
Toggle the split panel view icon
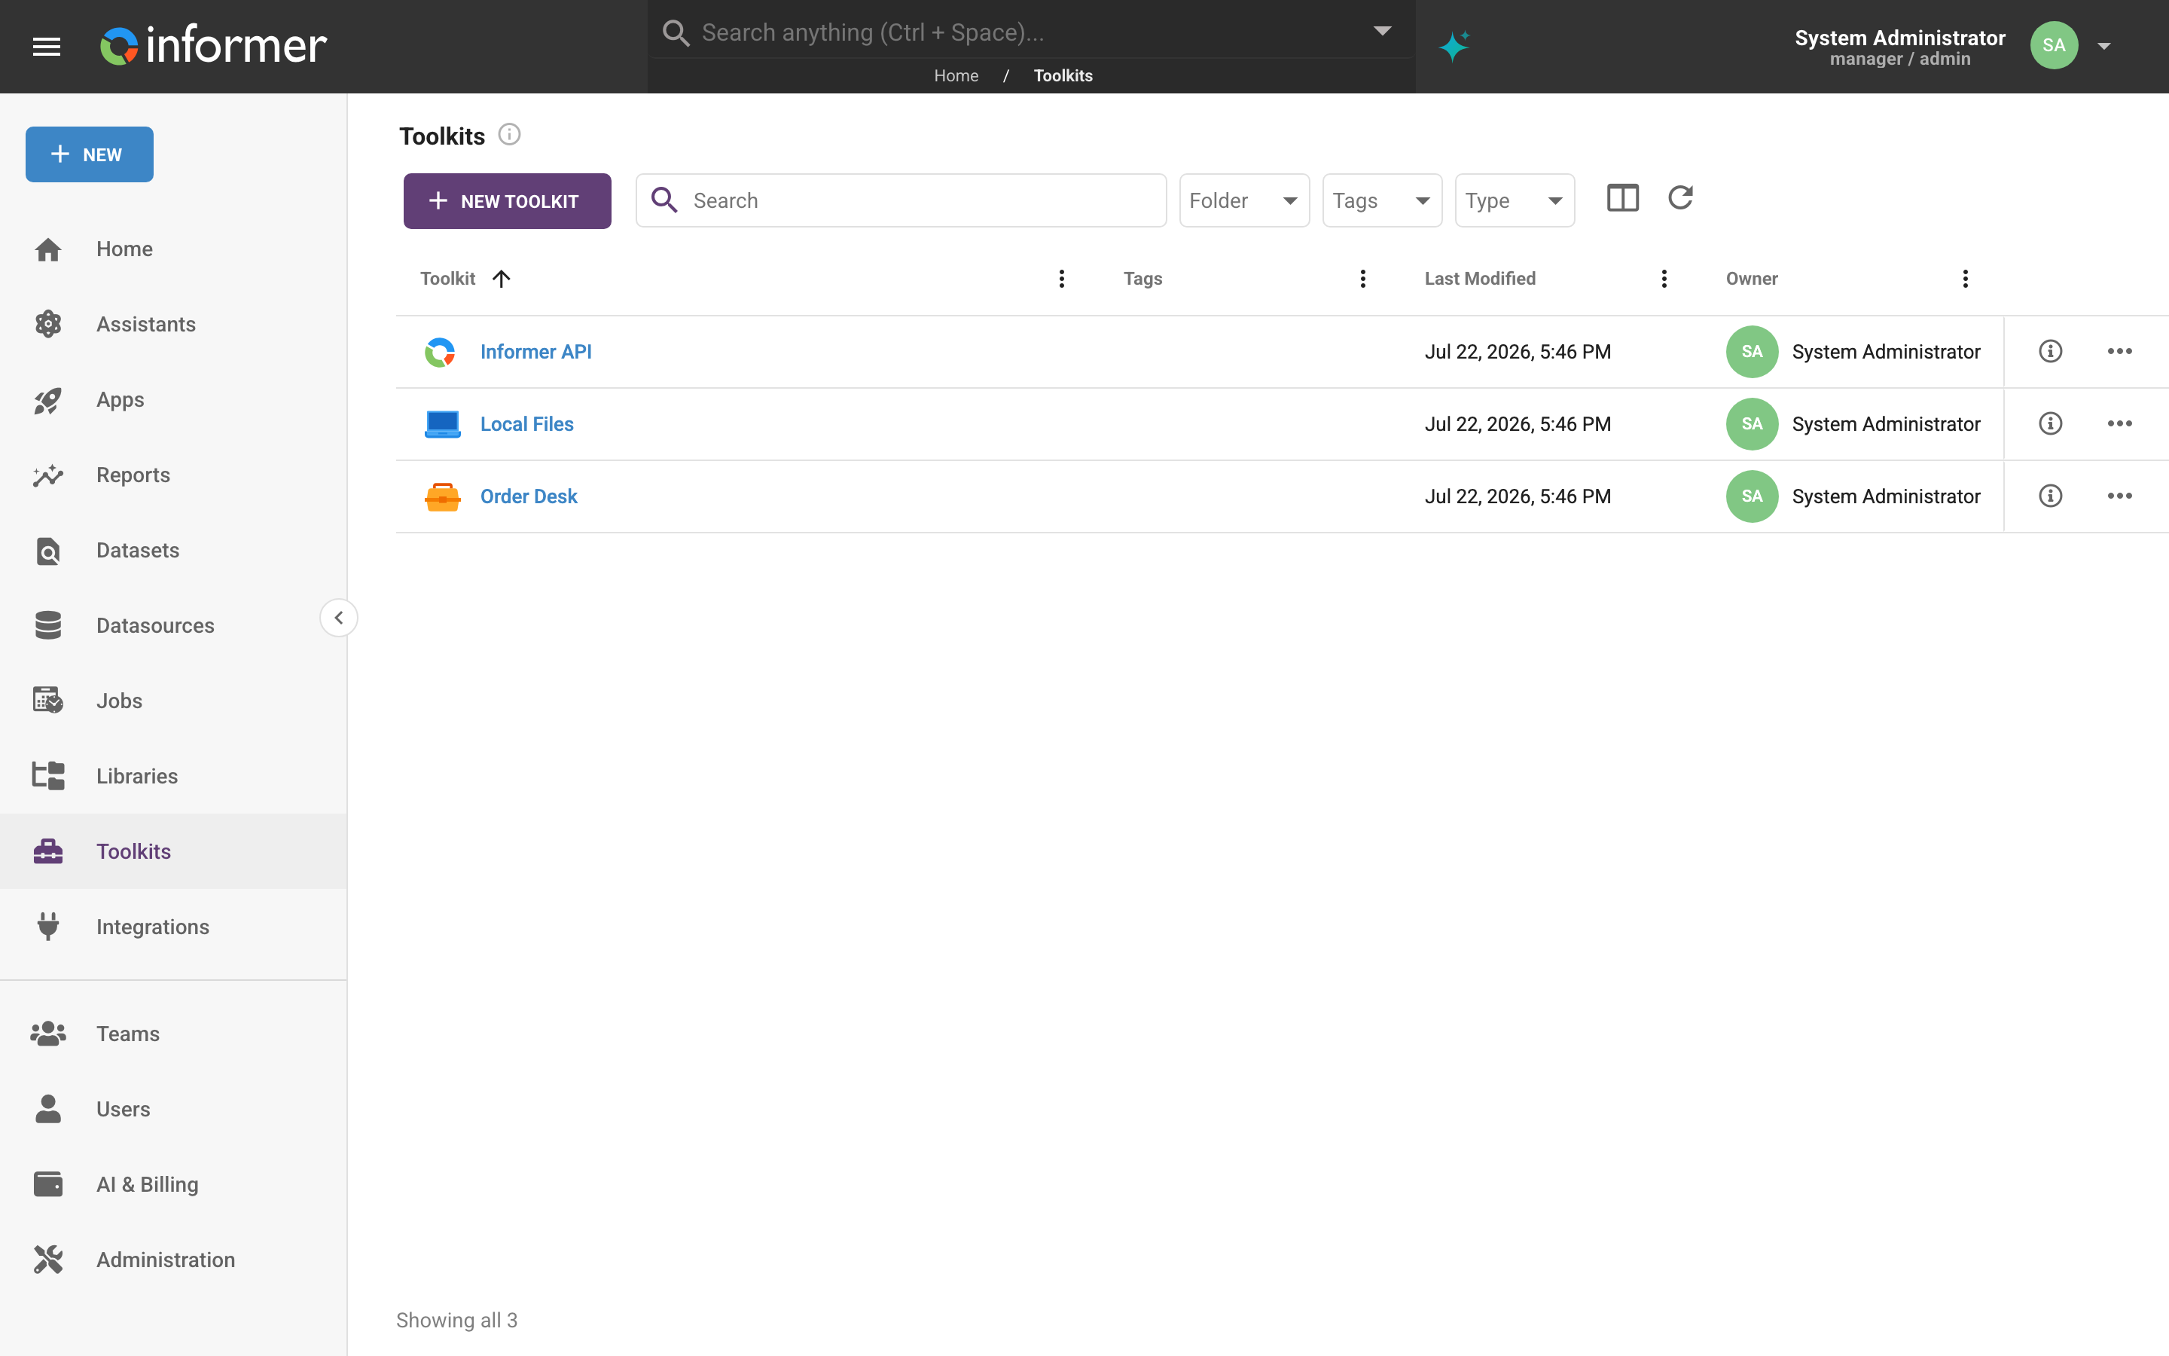(x=1622, y=198)
